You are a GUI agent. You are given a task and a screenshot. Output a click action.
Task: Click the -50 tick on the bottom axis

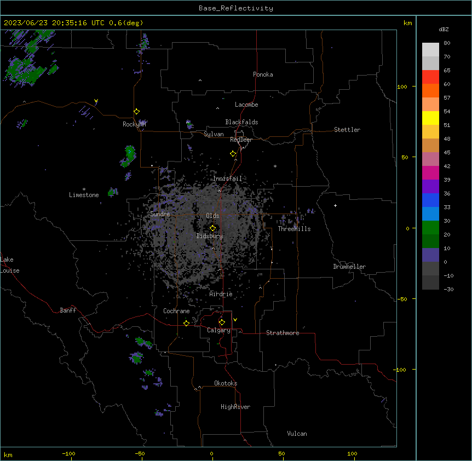pyautogui.click(x=140, y=453)
